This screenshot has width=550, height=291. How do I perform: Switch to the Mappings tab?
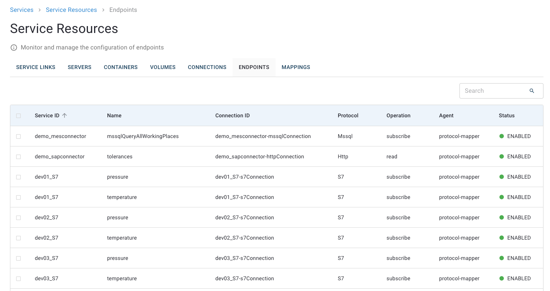click(296, 67)
